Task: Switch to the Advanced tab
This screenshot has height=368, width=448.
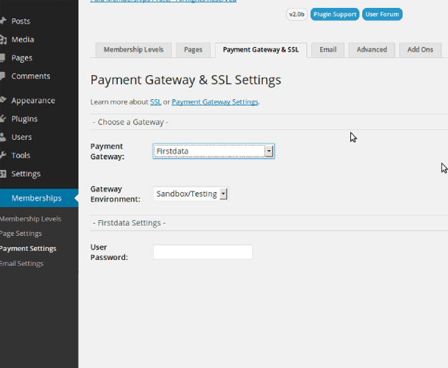Action: pos(372,50)
